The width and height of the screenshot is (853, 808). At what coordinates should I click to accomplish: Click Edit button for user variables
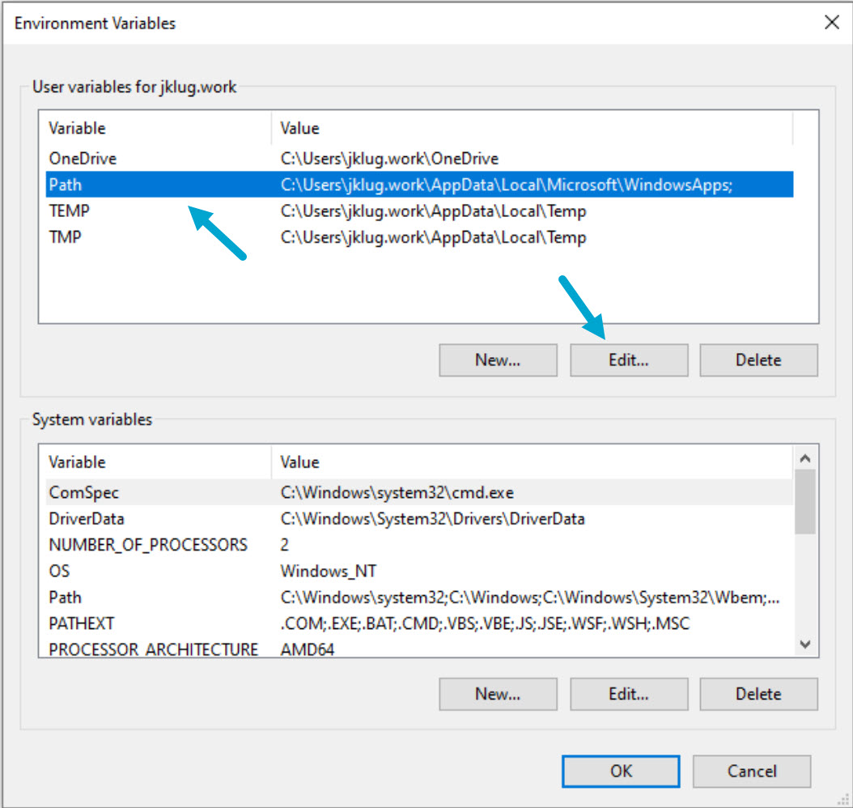tap(629, 360)
